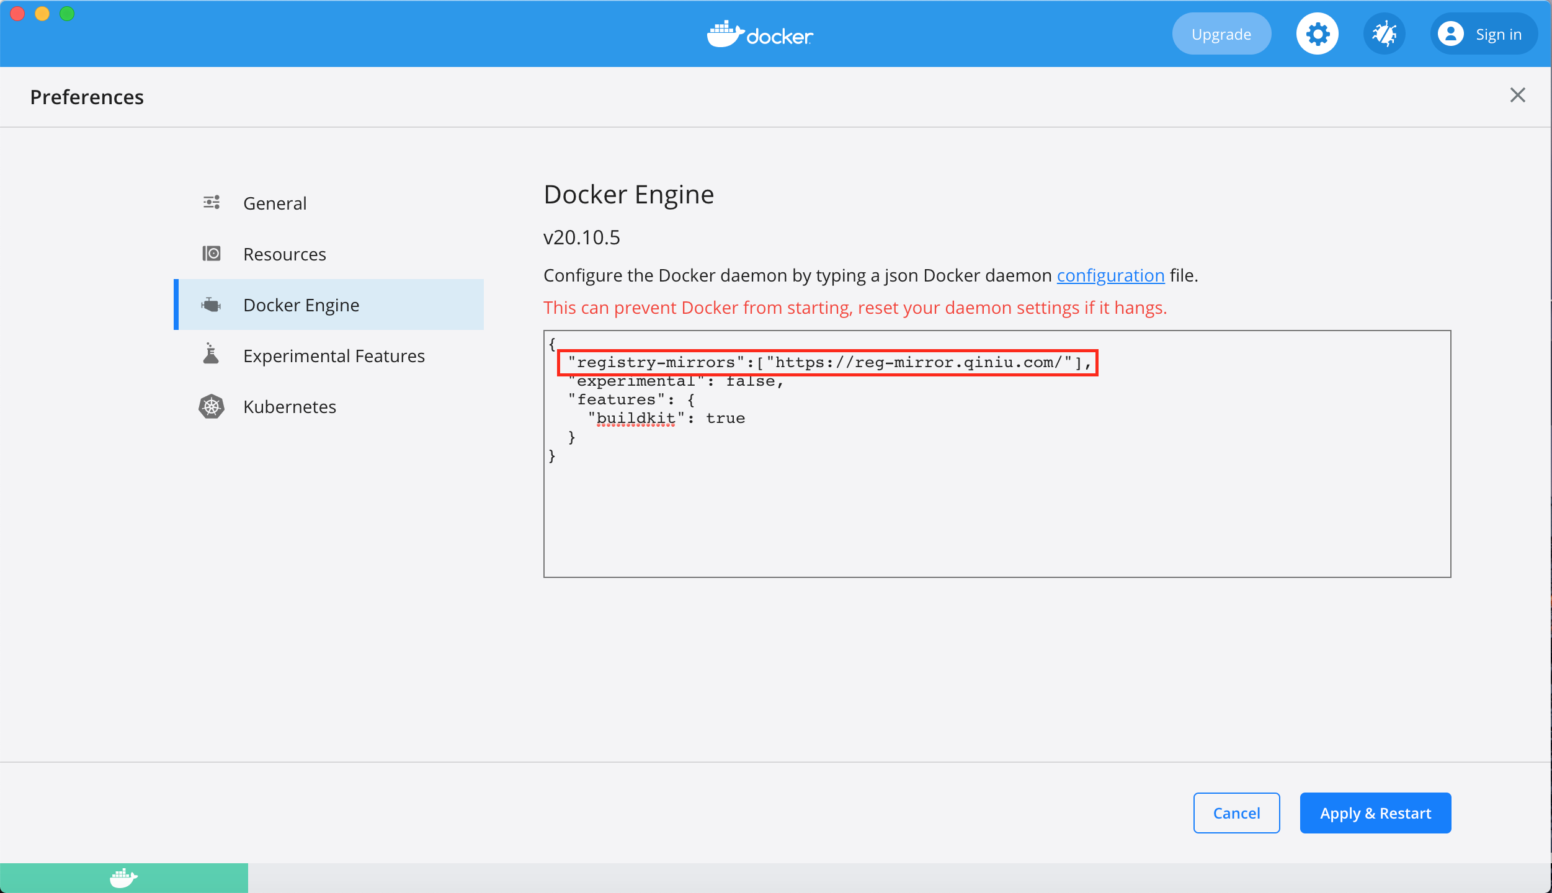Screen dimensions: 1552x893
Task: Click the "experimental": false line
Action: click(676, 381)
